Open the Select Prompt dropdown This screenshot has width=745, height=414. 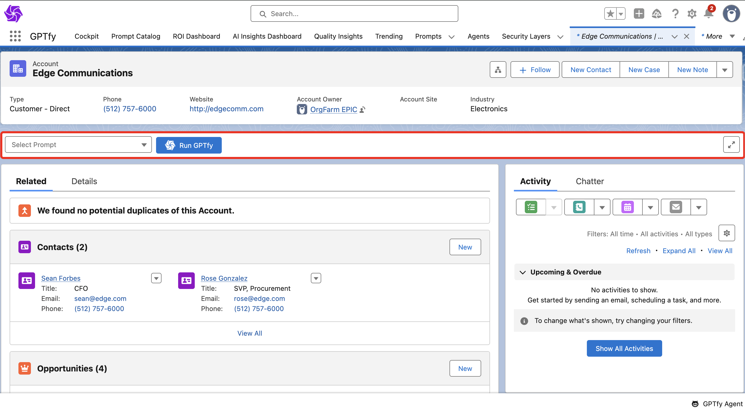pyautogui.click(x=78, y=145)
